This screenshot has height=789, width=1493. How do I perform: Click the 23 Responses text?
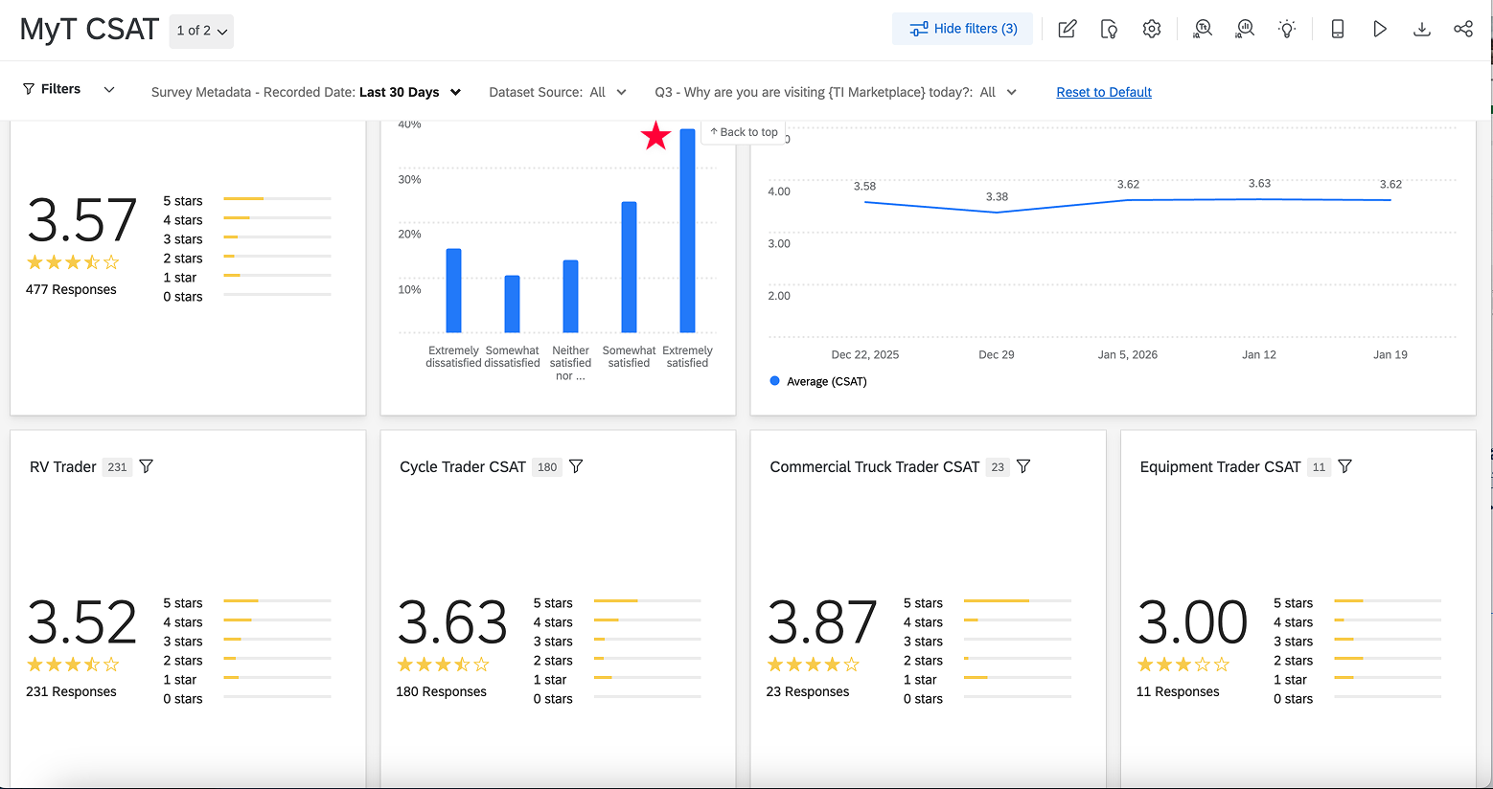click(x=808, y=692)
